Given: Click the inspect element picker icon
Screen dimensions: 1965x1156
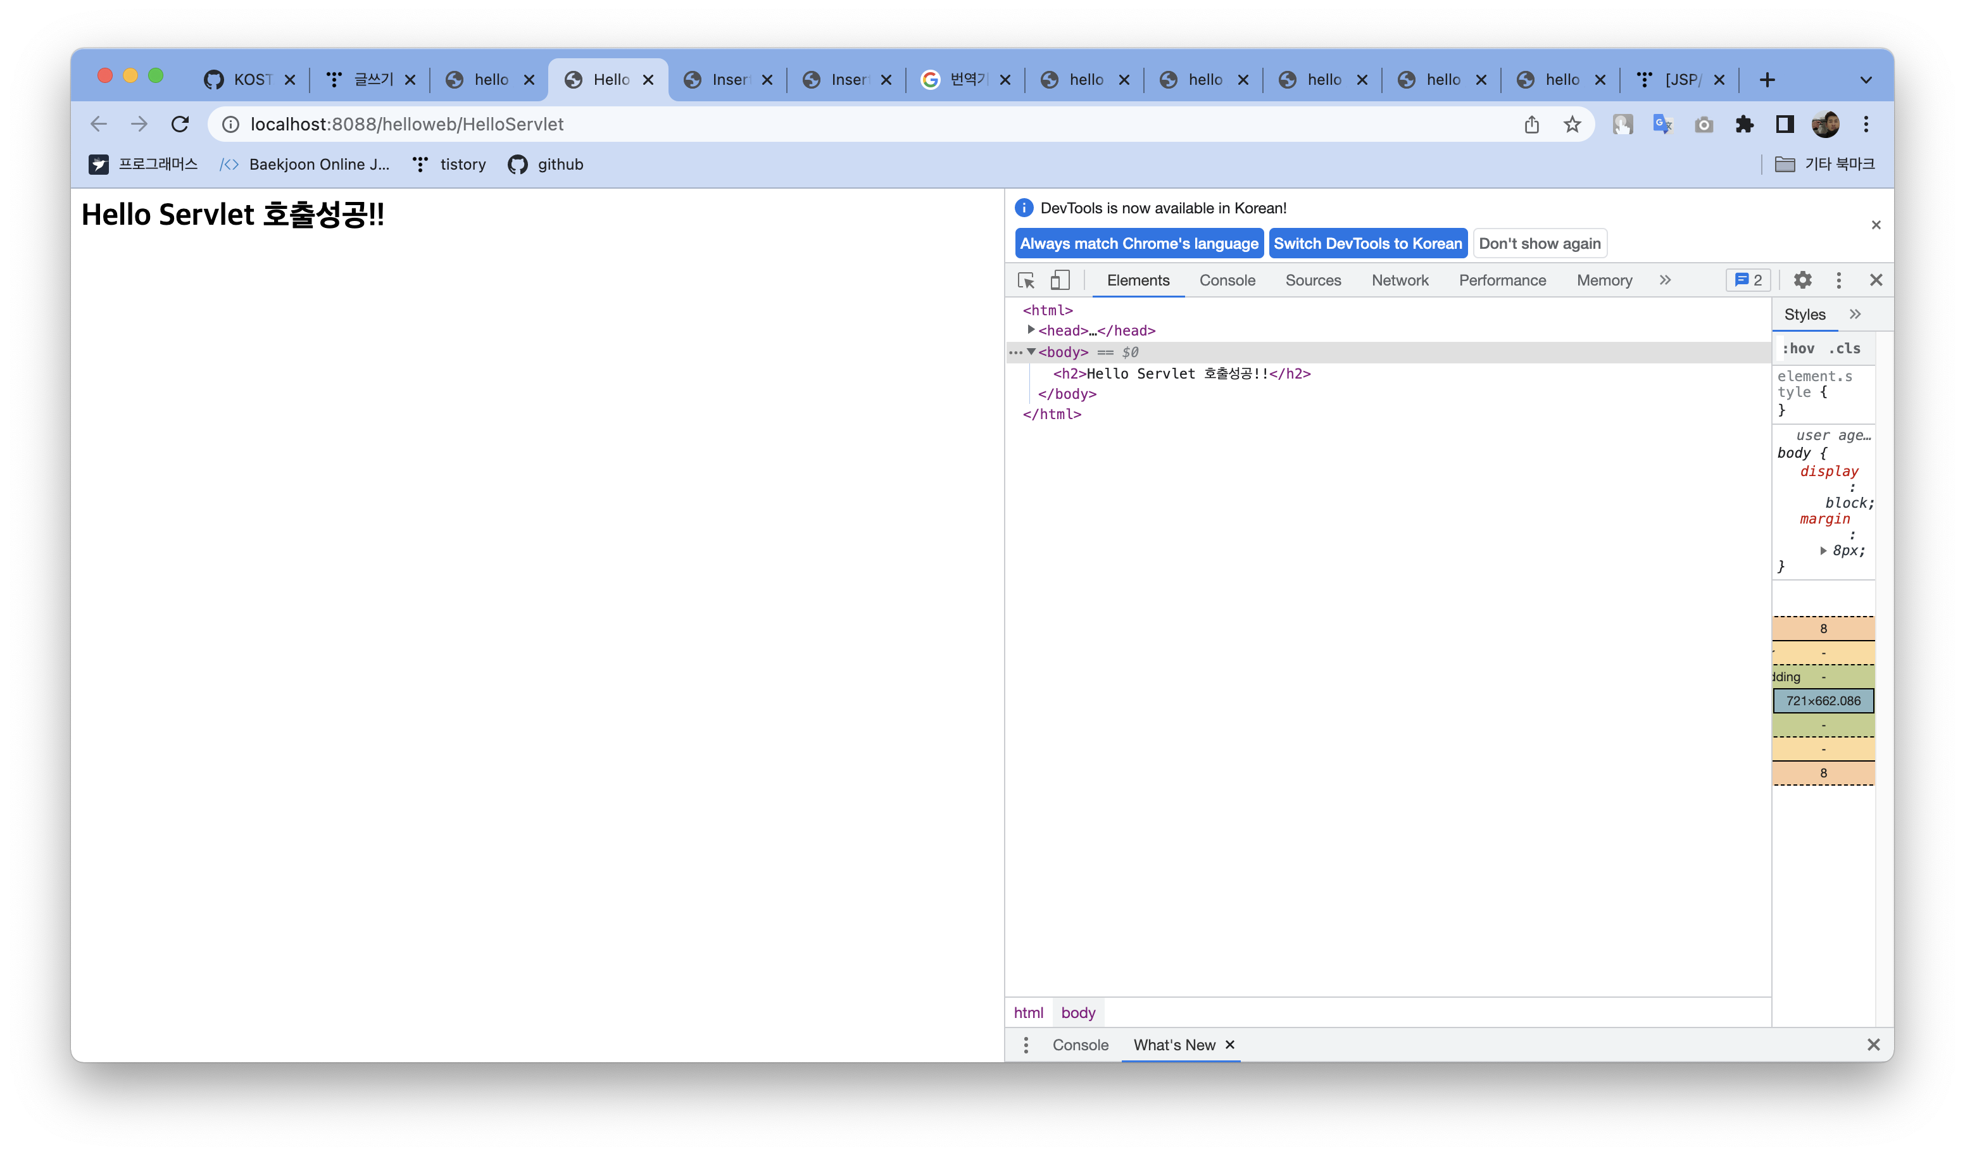Looking at the screenshot, I should (x=1026, y=280).
